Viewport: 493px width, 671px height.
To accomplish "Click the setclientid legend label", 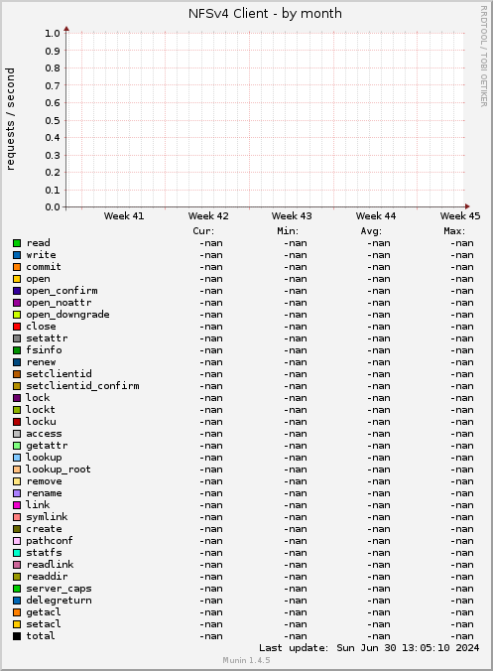I will [59, 374].
